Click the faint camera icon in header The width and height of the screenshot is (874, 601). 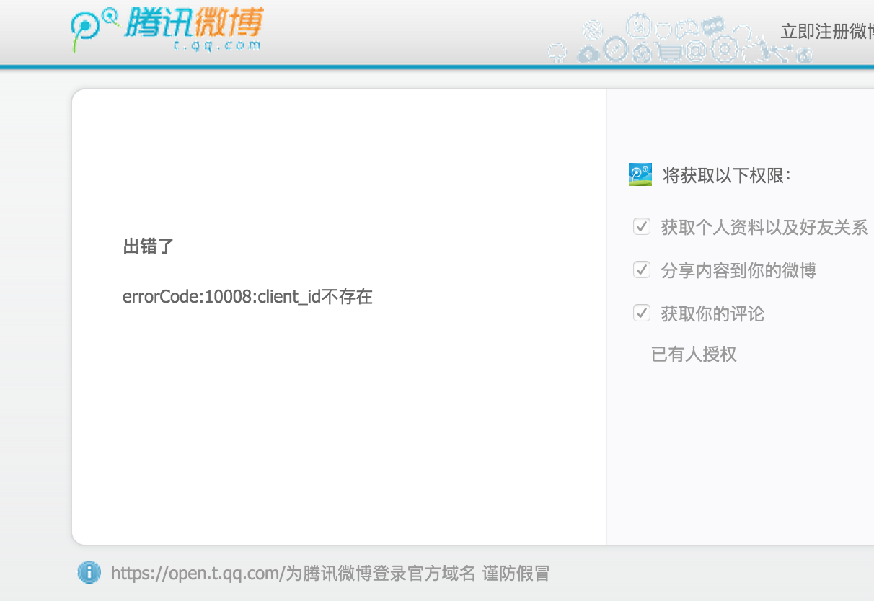point(588,53)
